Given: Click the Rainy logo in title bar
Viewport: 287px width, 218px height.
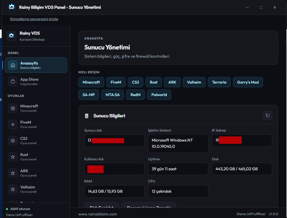Looking at the screenshot, I should (x=11, y=7).
